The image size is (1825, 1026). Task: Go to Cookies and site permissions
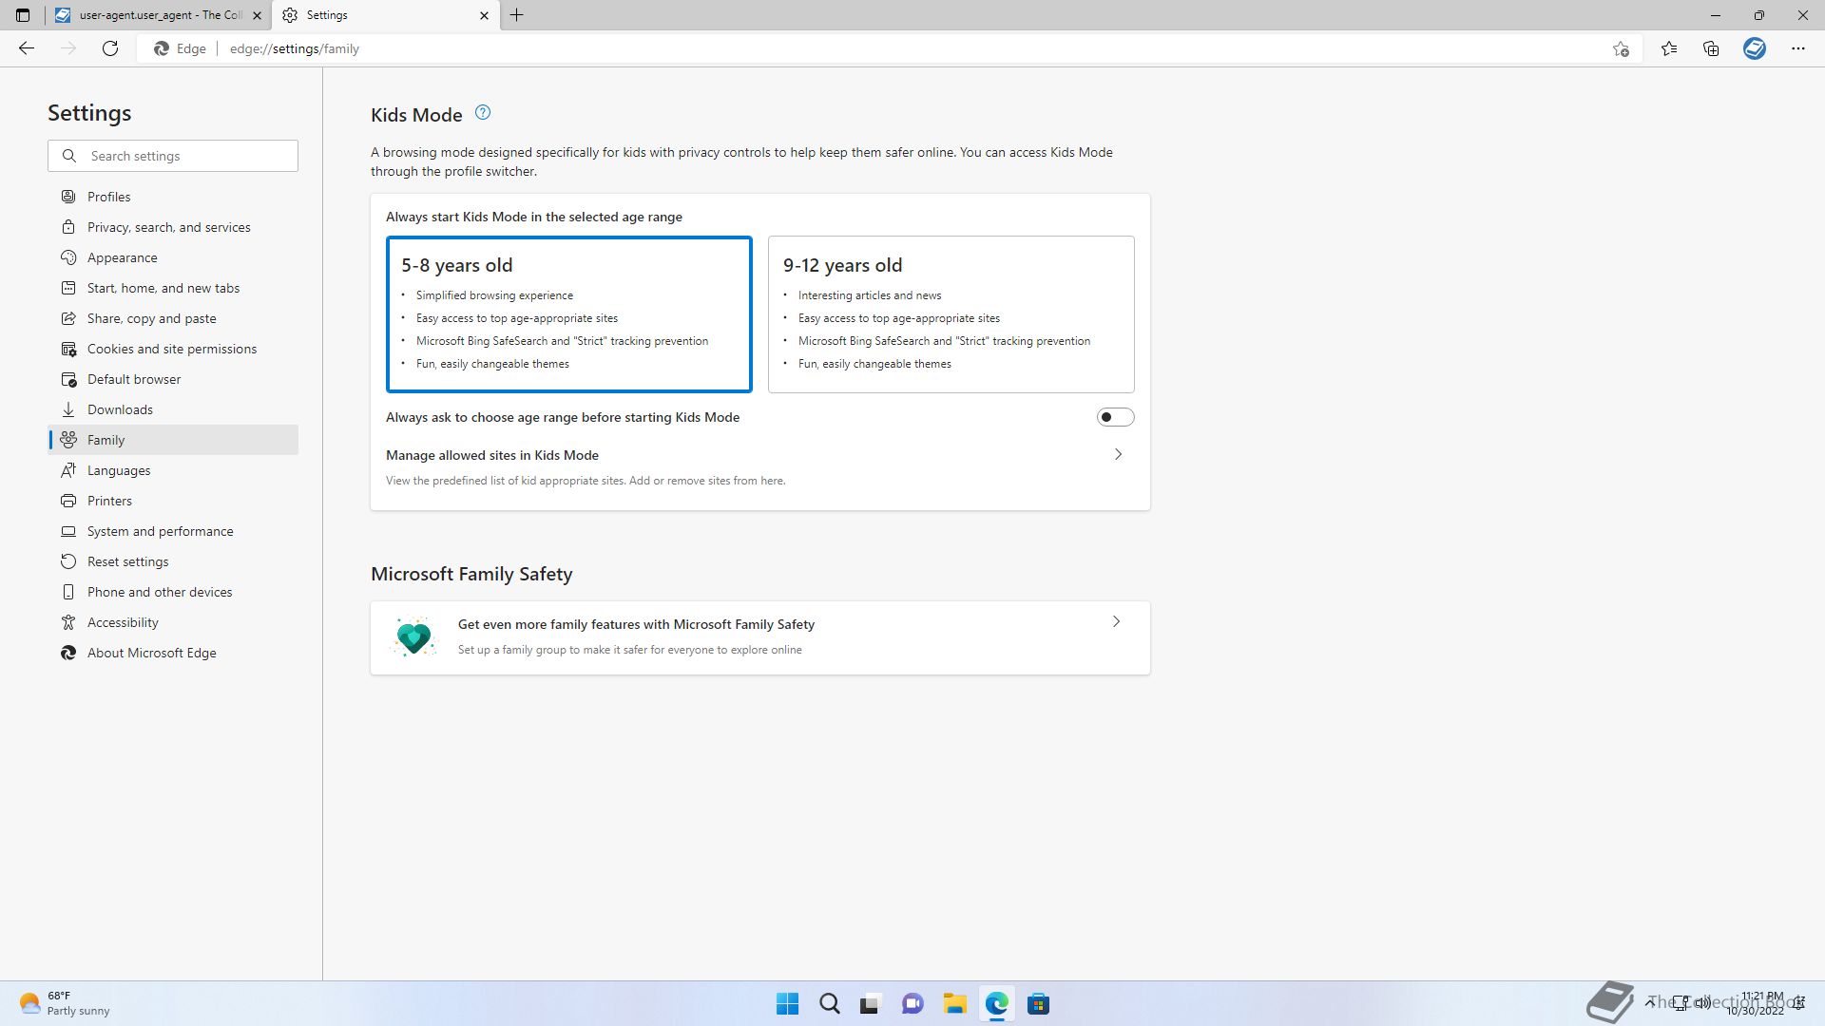tap(171, 349)
